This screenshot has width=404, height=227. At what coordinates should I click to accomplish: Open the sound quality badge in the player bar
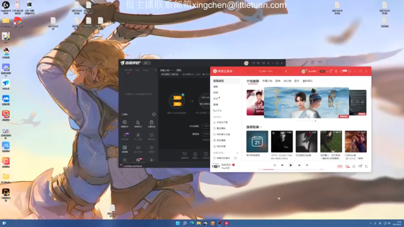pos(340,166)
